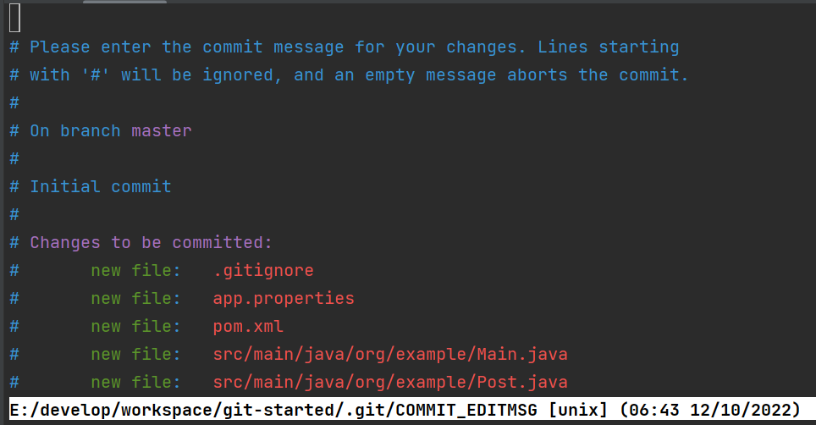Click the 'On branch' comment text
The width and height of the screenshot is (816, 425).
[76, 131]
